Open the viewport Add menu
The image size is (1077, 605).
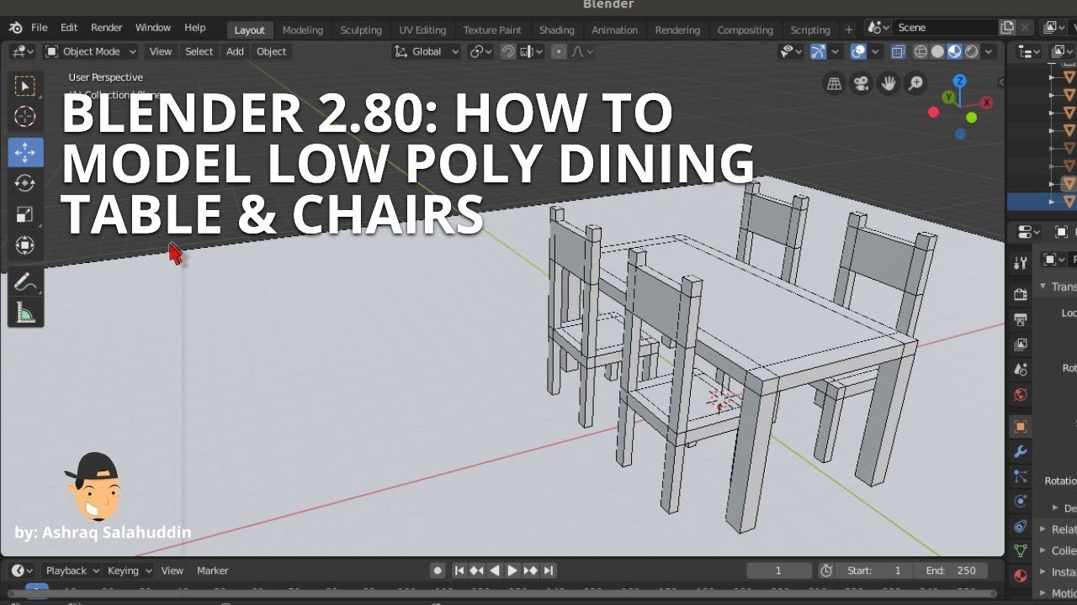click(235, 51)
